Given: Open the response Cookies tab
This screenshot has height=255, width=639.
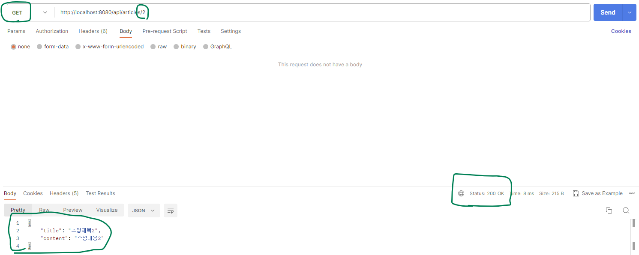Looking at the screenshot, I should [x=33, y=193].
